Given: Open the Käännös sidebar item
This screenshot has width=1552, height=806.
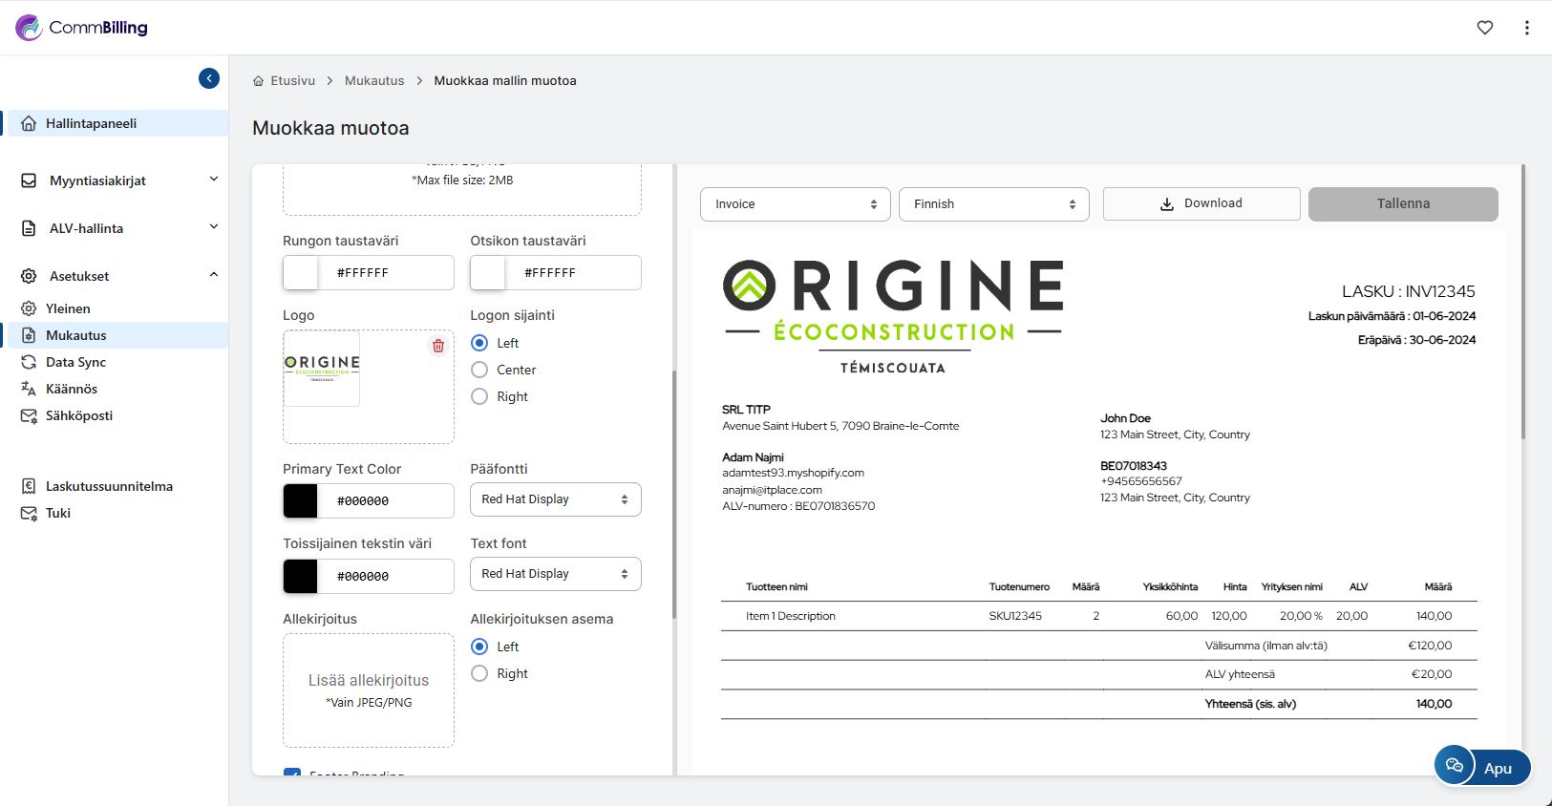Looking at the screenshot, I should [72, 389].
